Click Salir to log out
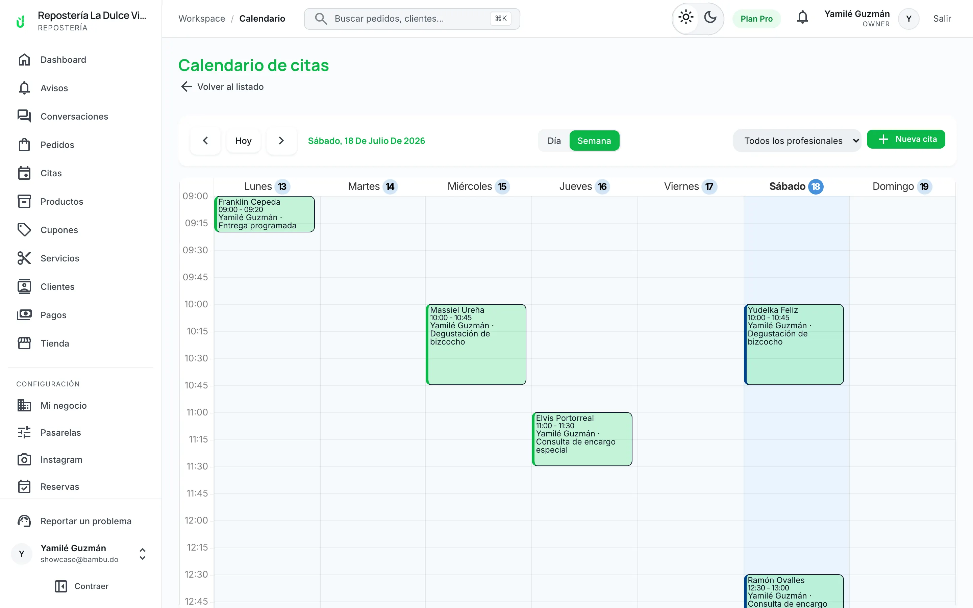The image size is (973, 608). tap(942, 19)
